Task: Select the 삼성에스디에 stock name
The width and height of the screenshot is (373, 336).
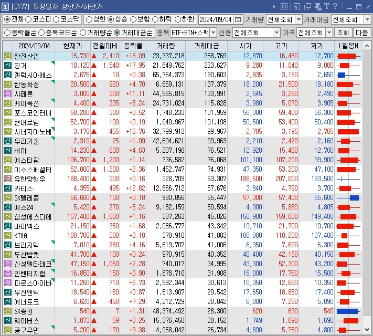Action: point(33,217)
